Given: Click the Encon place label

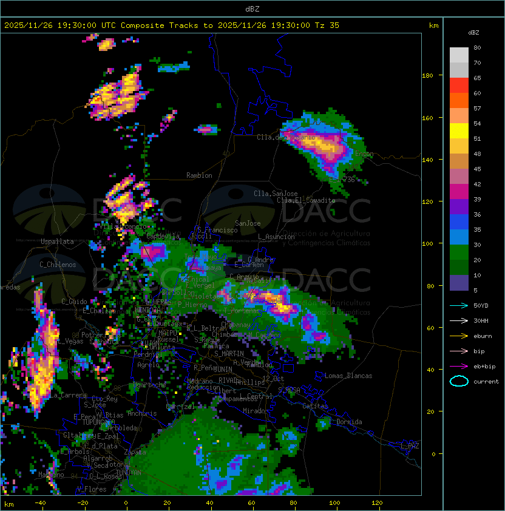Looking at the screenshot, I should click(364, 154).
